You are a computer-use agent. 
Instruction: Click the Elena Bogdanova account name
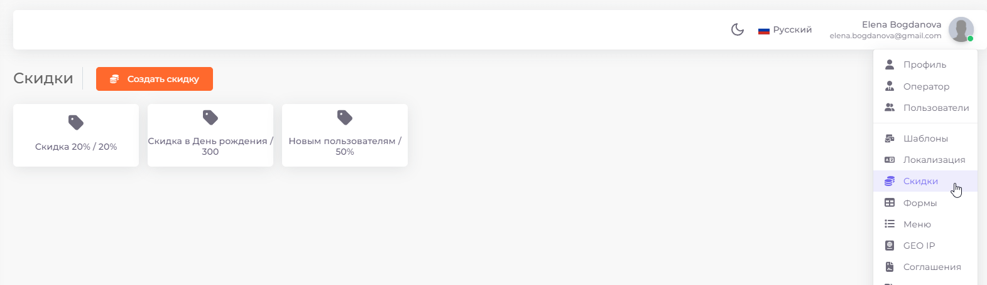pyautogui.click(x=902, y=24)
